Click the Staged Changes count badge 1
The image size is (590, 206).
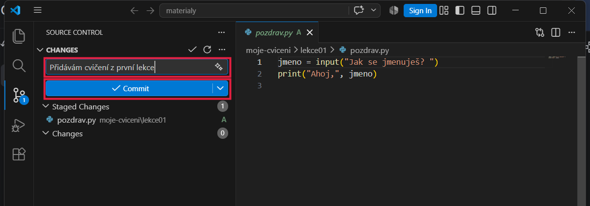223,106
